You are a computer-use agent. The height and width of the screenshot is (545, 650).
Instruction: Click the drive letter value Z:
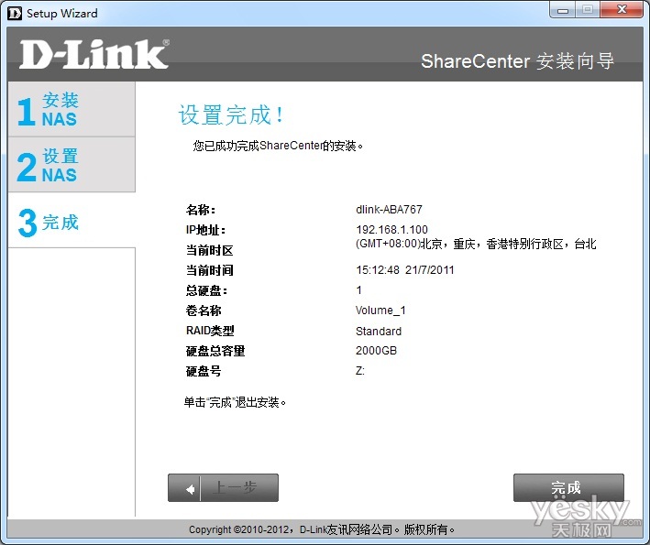(x=359, y=371)
